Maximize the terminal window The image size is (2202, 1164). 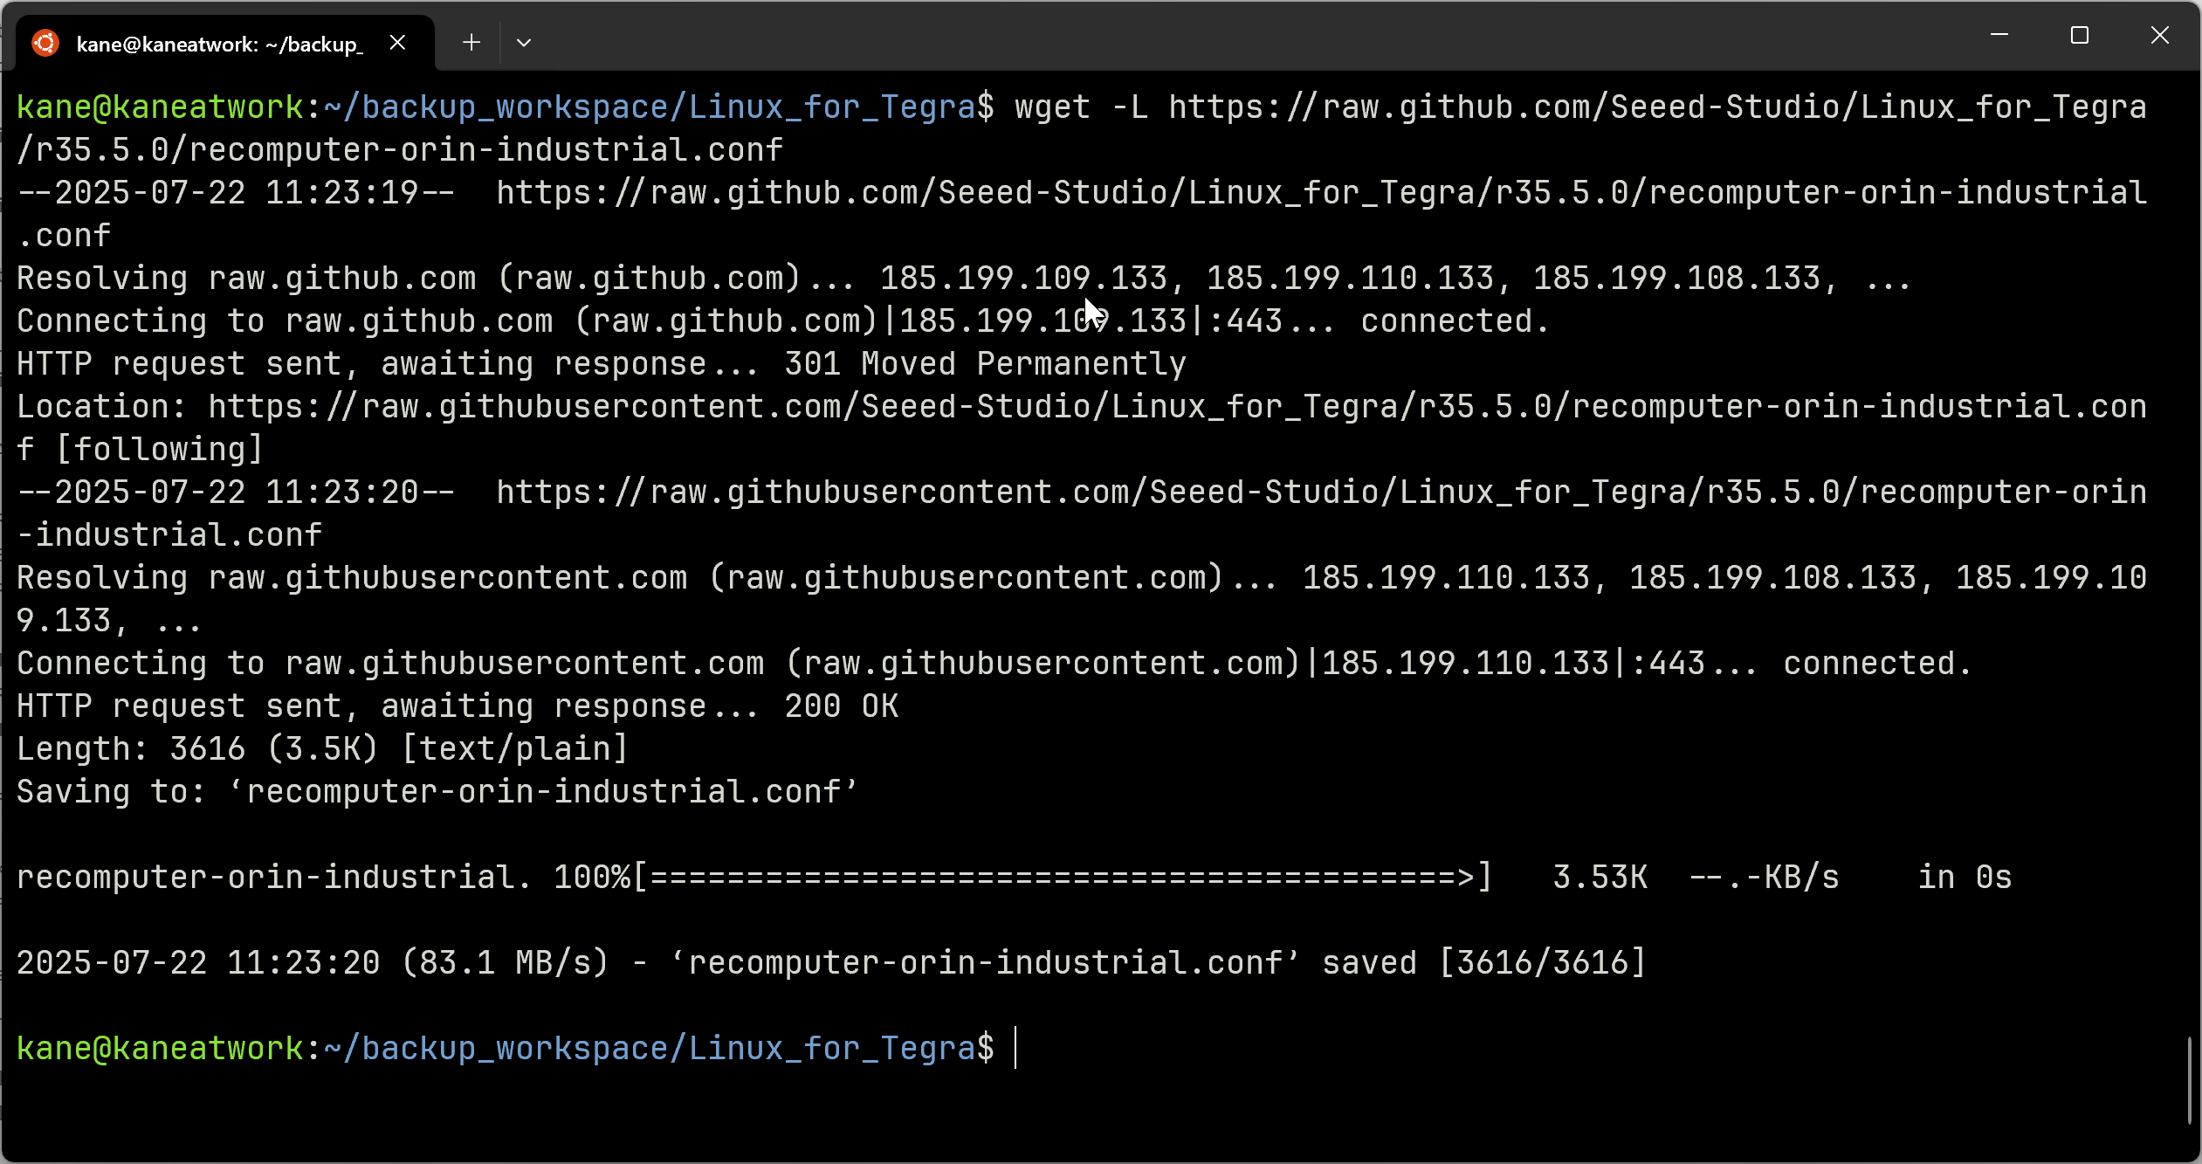(x=2080, y=35)
